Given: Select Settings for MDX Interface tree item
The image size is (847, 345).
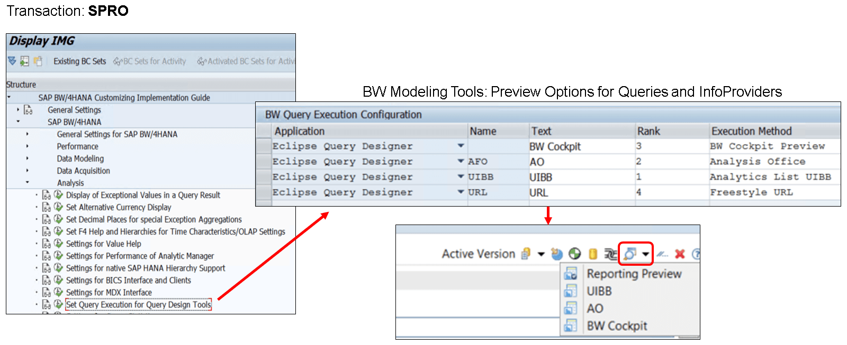Looking at the screenshot, I should pos(109,292).
